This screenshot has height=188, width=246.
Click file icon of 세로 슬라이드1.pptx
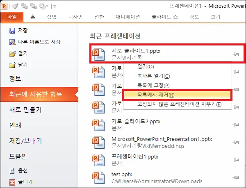98,54
